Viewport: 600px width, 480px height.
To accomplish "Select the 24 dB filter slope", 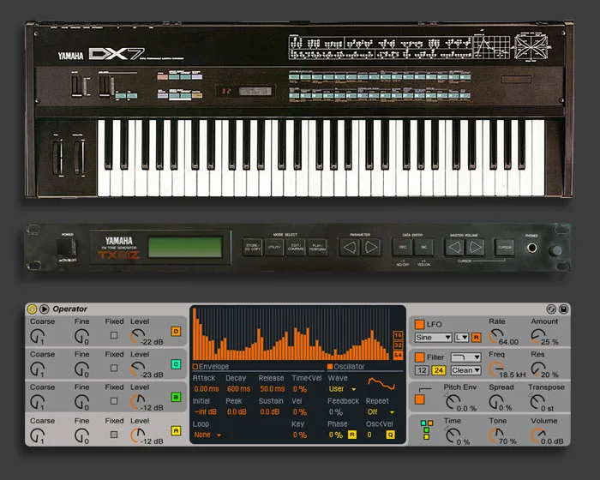I will click(x=439, y=370).
